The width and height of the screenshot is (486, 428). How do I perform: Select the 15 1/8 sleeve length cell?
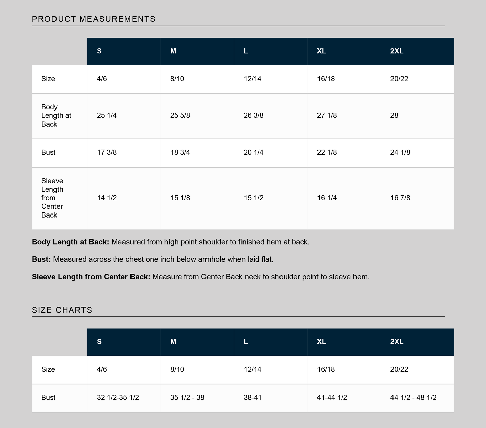point(180,198)
